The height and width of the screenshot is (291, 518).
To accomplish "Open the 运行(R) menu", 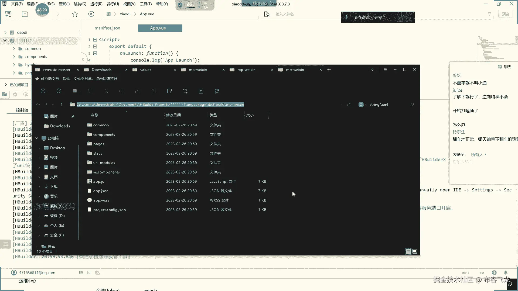I will [96, 4].
